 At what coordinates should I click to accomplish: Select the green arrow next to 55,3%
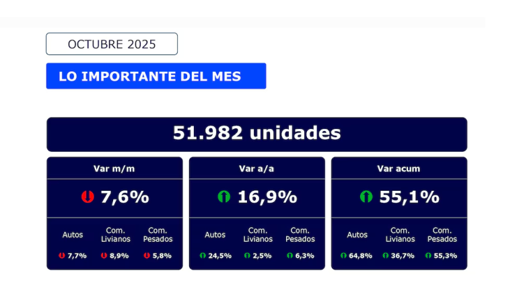[429, 256]
